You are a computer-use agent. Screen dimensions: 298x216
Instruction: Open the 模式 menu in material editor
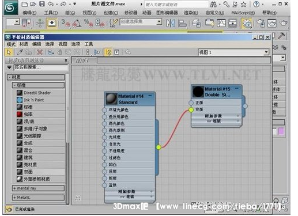coord(11,44)
